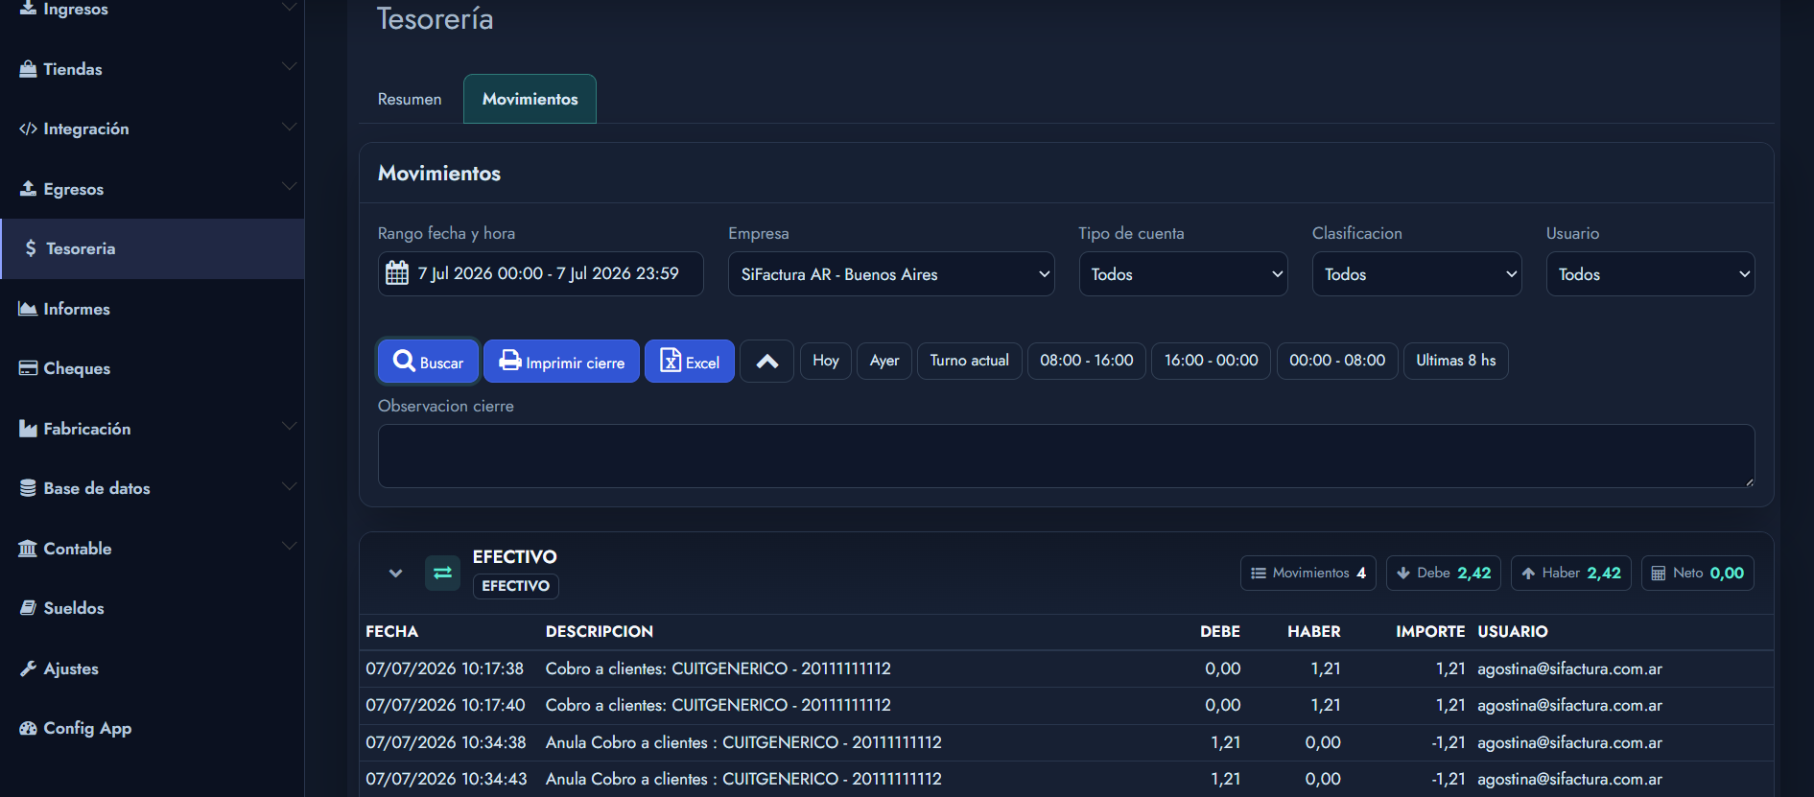Image resolution: width=1814 pixels, height=797 pixels.
Task: Click the Imprimir cierre button
Action: (561, 362)
